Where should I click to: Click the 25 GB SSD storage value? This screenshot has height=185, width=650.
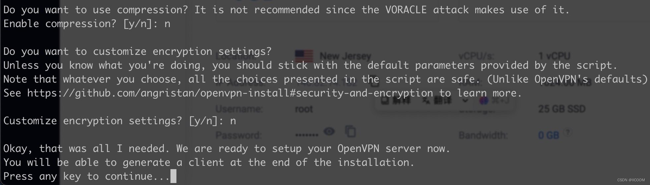click(561, 109)
